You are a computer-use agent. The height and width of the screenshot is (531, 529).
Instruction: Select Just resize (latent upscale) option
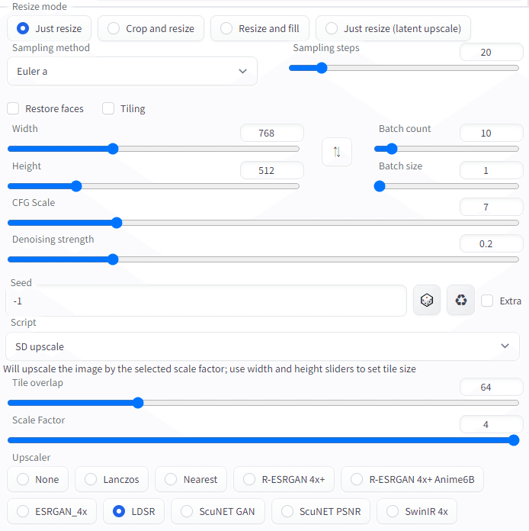click(x=393, y=28)
